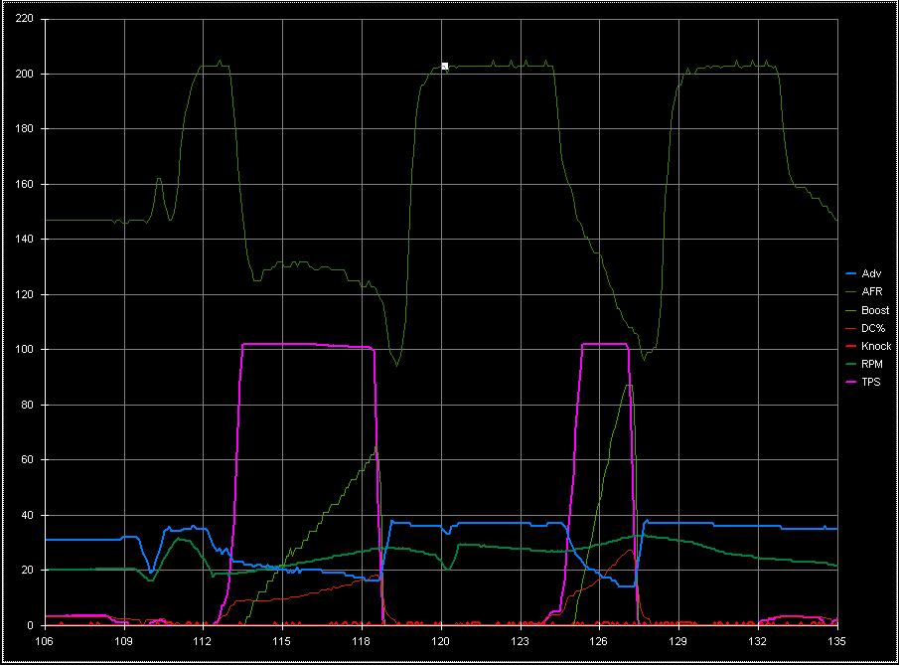Viewport: 899px width, 665px height.
Task: Click the Knock legend label
Action: [876, 346]
